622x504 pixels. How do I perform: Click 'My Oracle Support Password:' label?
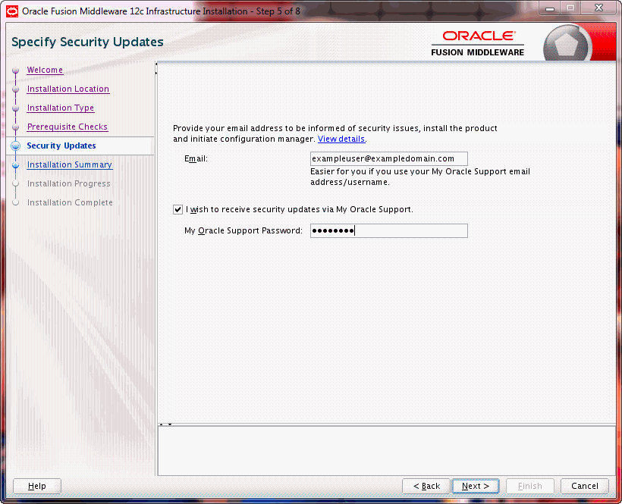[243, 230]
